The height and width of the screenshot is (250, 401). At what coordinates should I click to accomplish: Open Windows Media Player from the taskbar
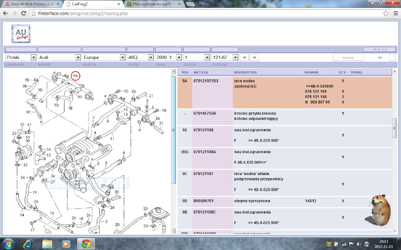66,244
